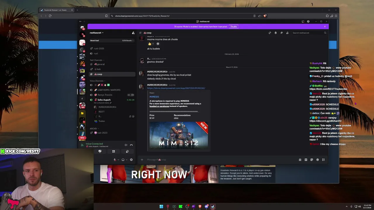Open Discord user settings gear

[131, 160]
